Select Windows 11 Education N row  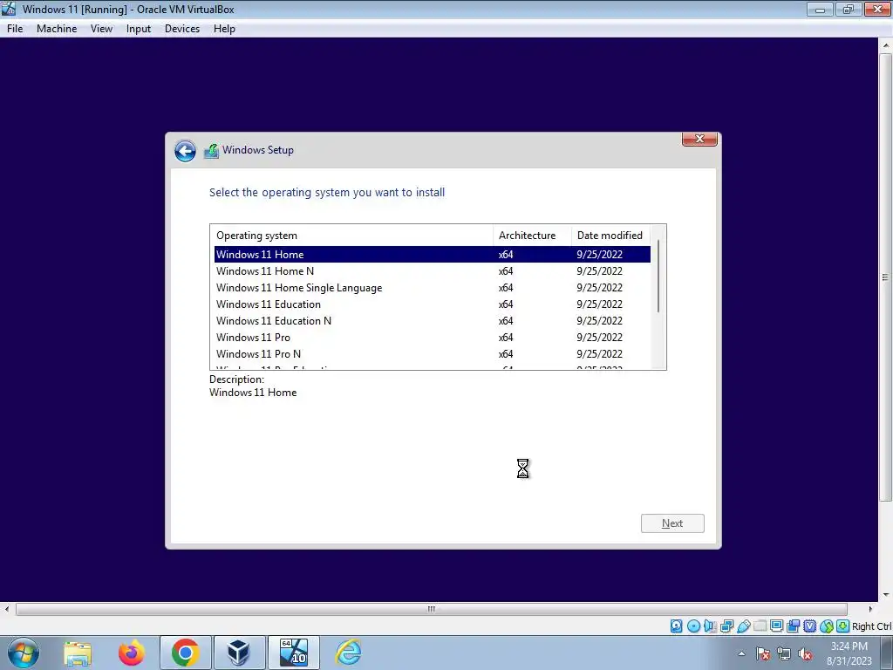433,321
